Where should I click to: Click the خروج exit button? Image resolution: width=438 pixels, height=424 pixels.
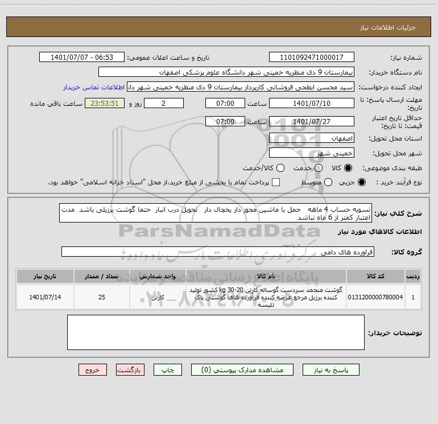coord(93,370)
